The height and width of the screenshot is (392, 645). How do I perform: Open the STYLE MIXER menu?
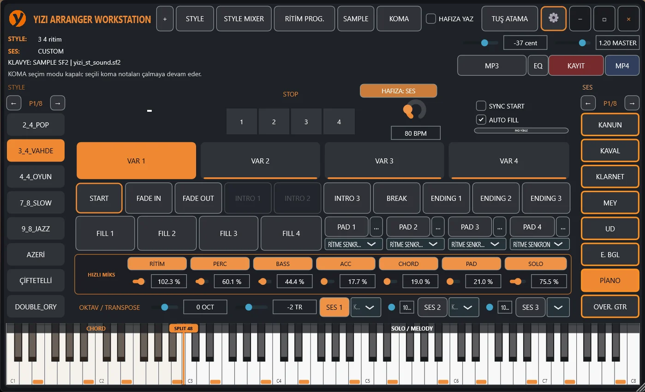pos(244,19)
